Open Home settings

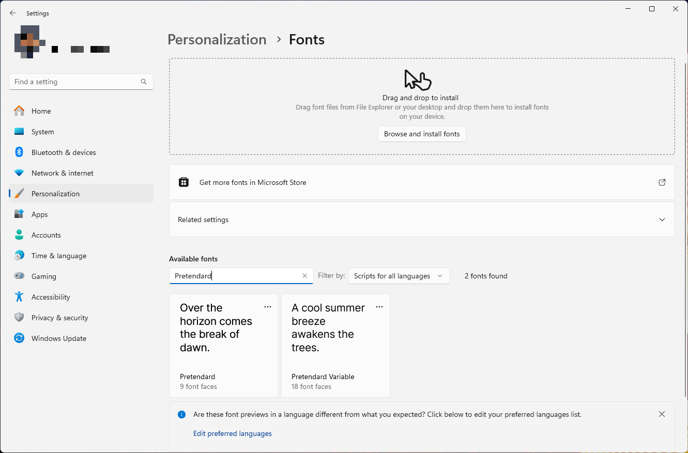[81, 111]
